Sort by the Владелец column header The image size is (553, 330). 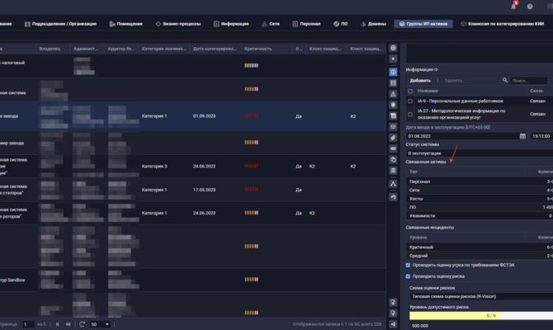[53, 49]
